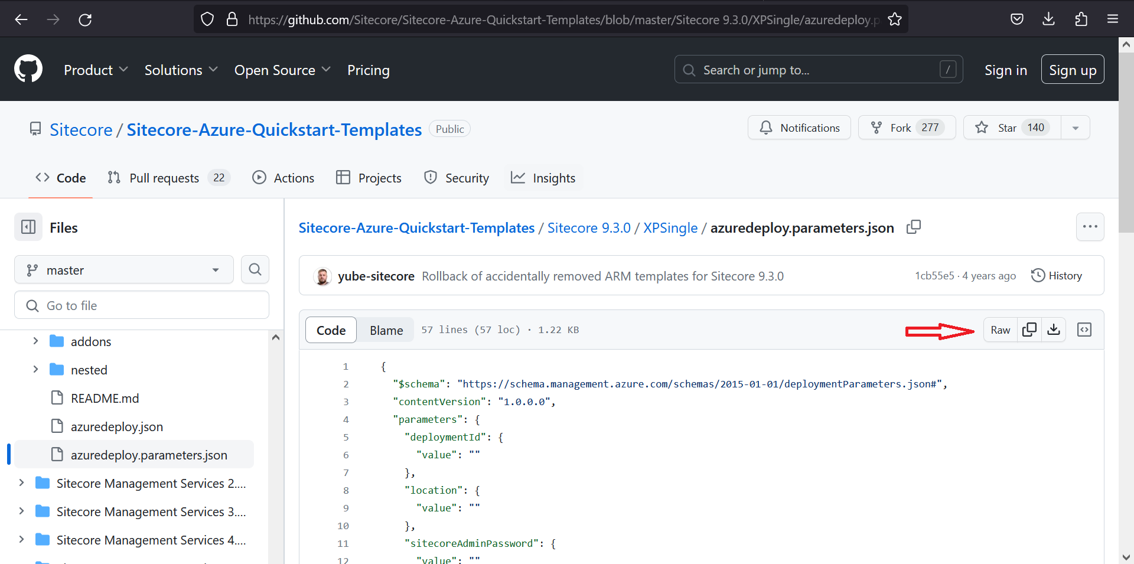Click the file tree scroll up arrow
This screenshot has width=1134, height=564.
(x=275, y=337)
